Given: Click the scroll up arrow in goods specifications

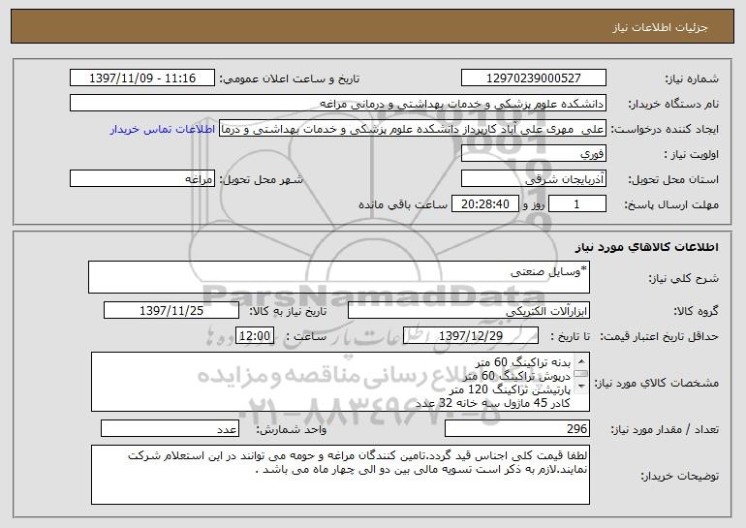Looking at the screenshot, I should click(x=581, y=361).
